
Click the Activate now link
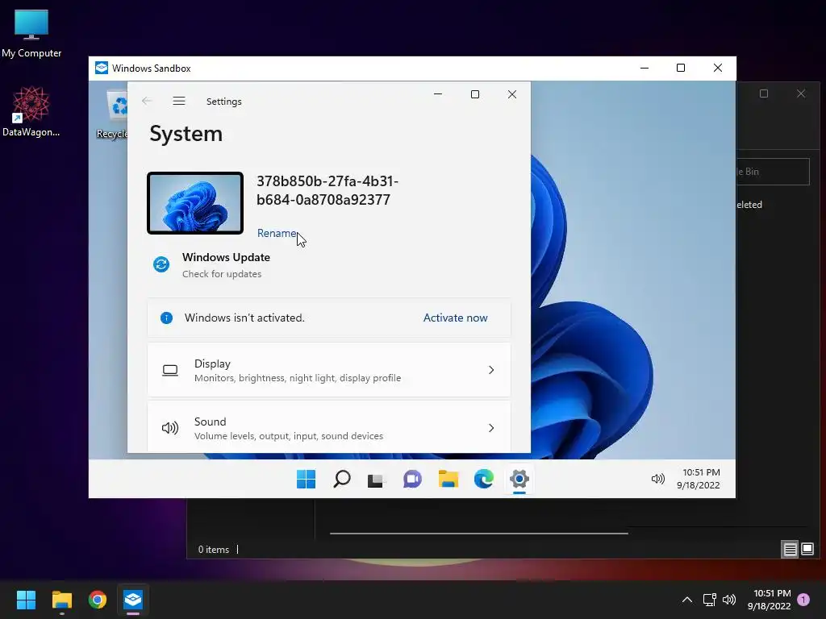(x=455, y=318)
